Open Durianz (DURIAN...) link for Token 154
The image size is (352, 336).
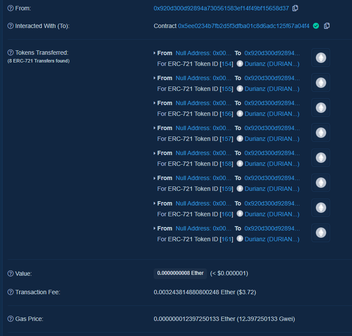pos(272,64)
